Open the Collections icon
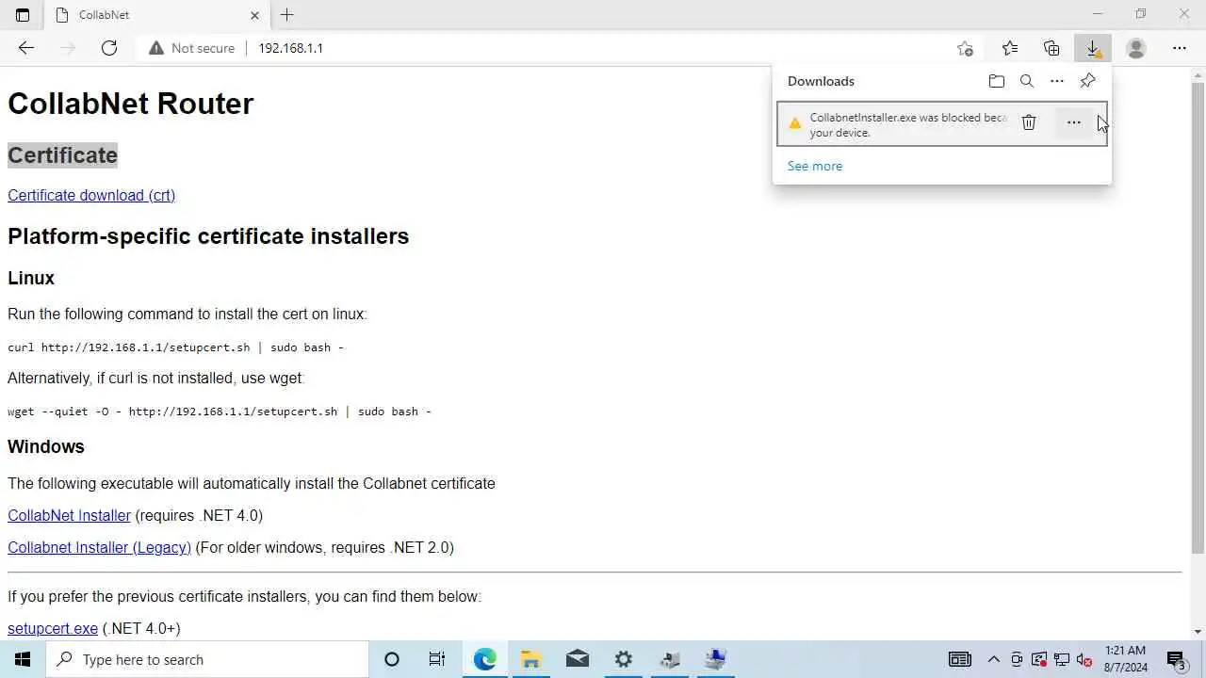Image resolution: width=1206 pixels, height=678 pixels. tap(1051, 48)
